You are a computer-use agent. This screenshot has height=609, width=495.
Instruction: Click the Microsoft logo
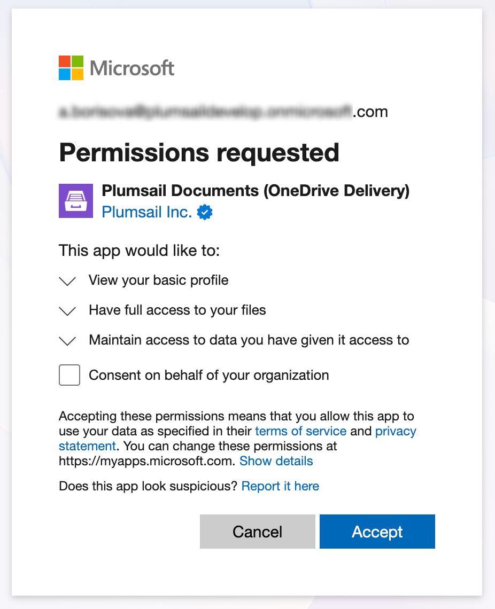(x=116, y=68)
